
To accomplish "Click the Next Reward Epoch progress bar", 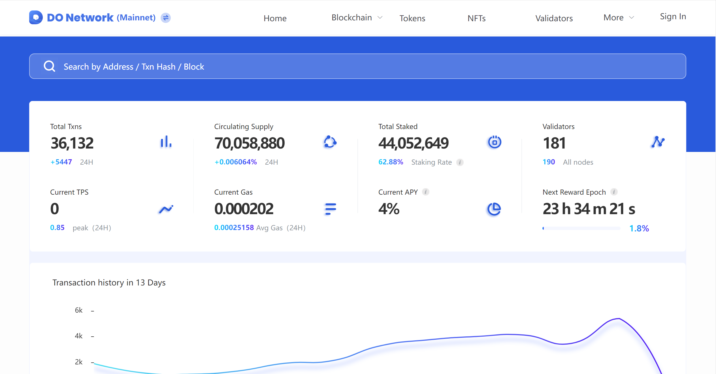I will pos(581,228).
